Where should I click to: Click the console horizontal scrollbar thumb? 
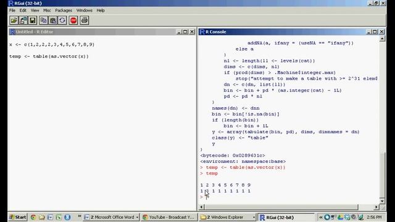[x=281, y=207]
